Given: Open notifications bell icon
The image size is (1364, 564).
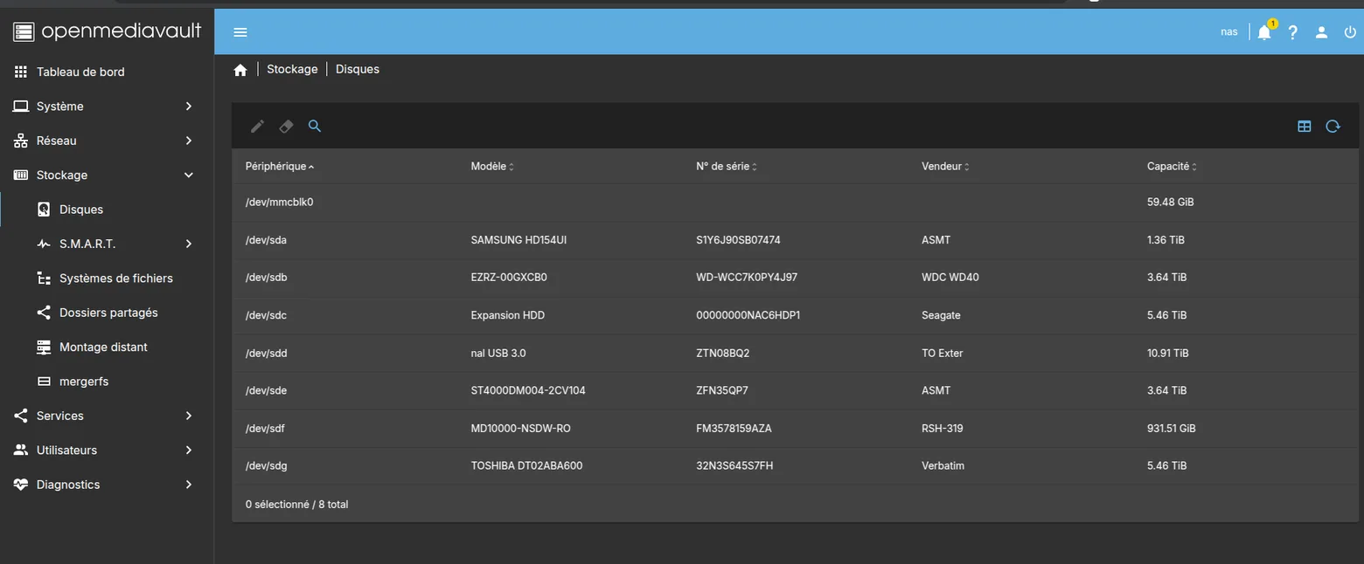Looking at the screenshot, I should pyautogui.click(x=1264, y=32).
